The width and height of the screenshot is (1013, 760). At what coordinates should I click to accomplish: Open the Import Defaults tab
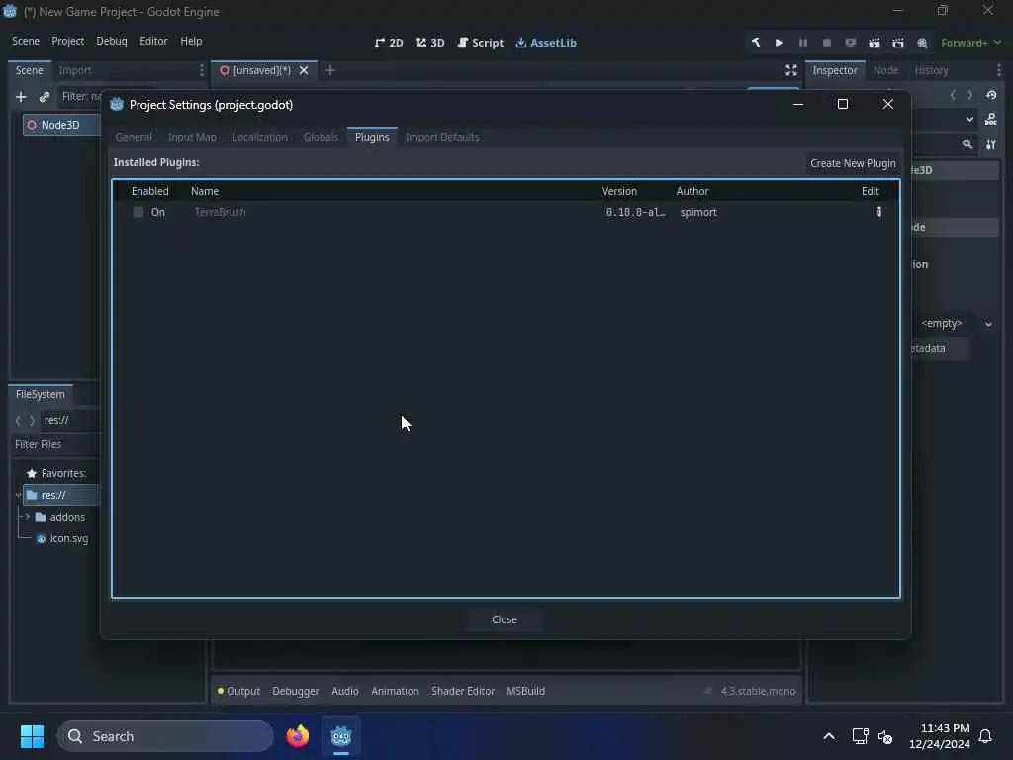(x=442, y=137)
